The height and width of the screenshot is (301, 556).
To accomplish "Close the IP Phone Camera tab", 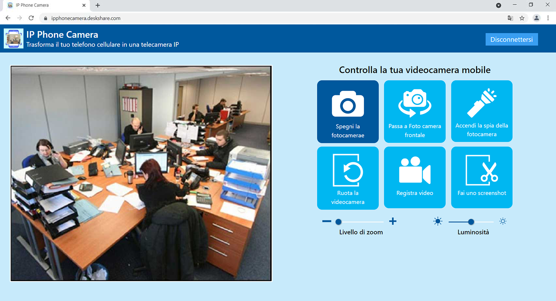I will 84,6.
